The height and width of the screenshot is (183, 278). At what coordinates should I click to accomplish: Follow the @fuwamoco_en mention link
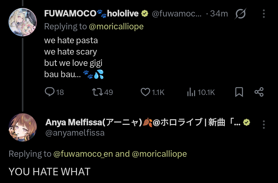tap(83, 154)
